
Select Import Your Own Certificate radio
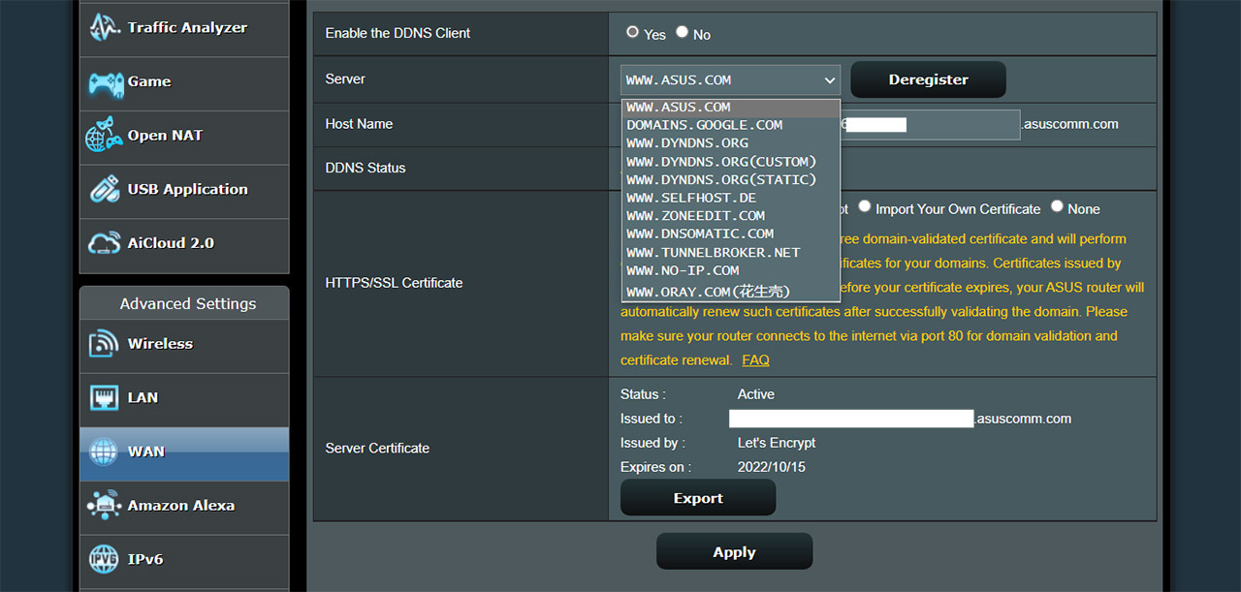tap(864, 206)
